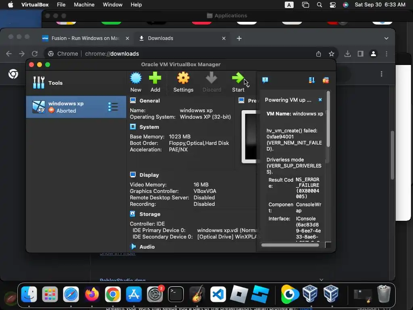
Task: Click Chrome downloads tray icon
Action: 347,54
